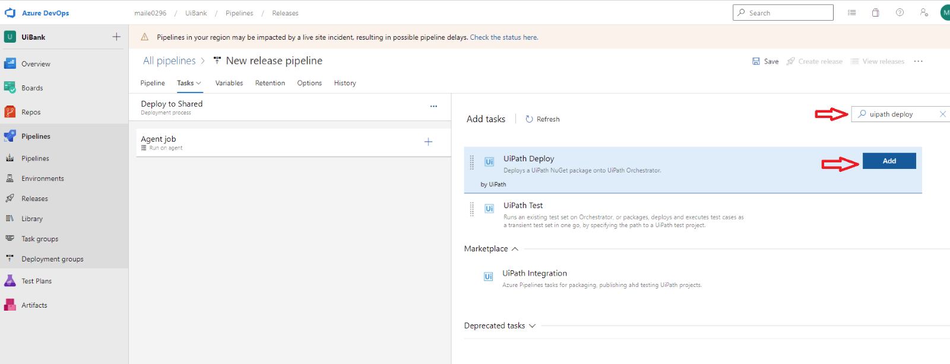Click the UiPath Deploy task icon

[x=489, y=161]
